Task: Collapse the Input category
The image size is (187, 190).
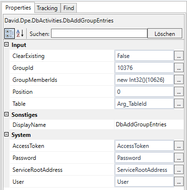Action: coord(6,45)
